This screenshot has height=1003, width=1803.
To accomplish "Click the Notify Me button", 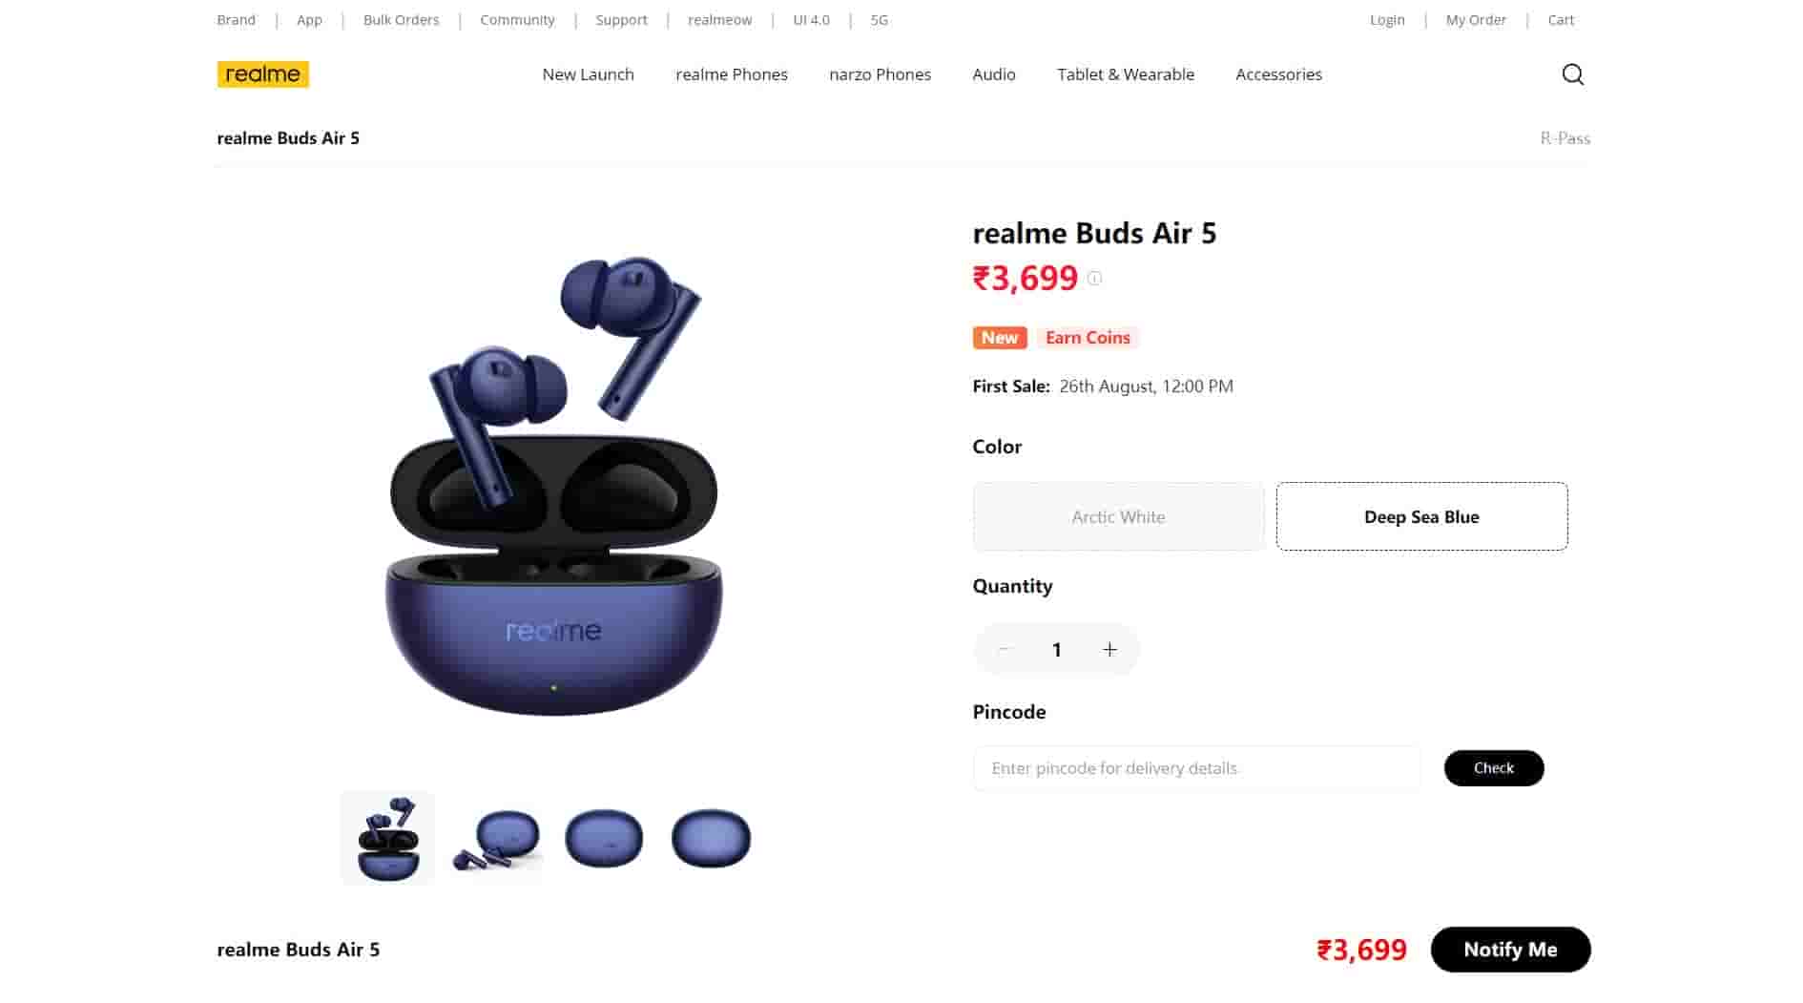I will [x=1510, y=950].
